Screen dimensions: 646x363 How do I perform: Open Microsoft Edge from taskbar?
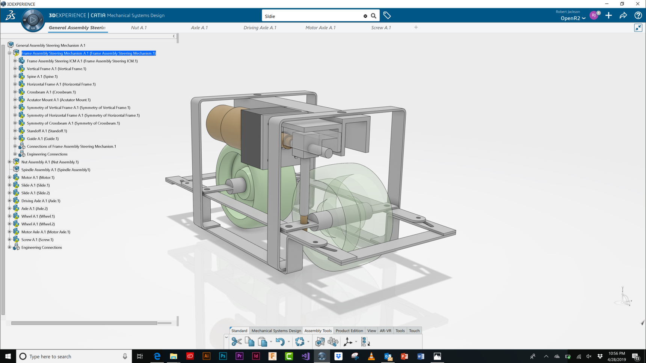coord(157,356)
